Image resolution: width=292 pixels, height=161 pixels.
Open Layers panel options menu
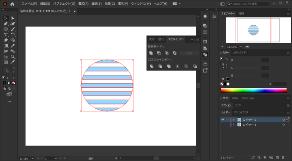click(x=288, y=113)
